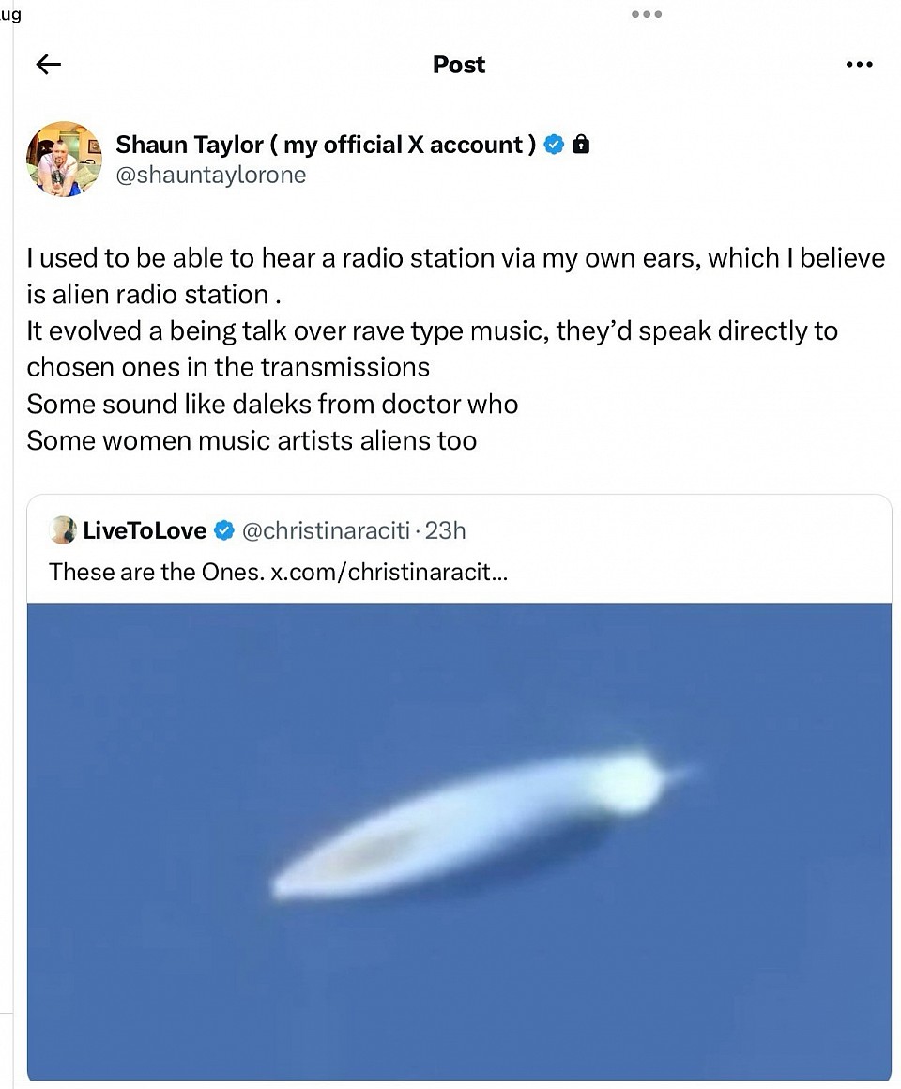The image size is (901, 1089).
Task: Click "Some women music artists aliens too" line
Action: (x=252, y=440)
